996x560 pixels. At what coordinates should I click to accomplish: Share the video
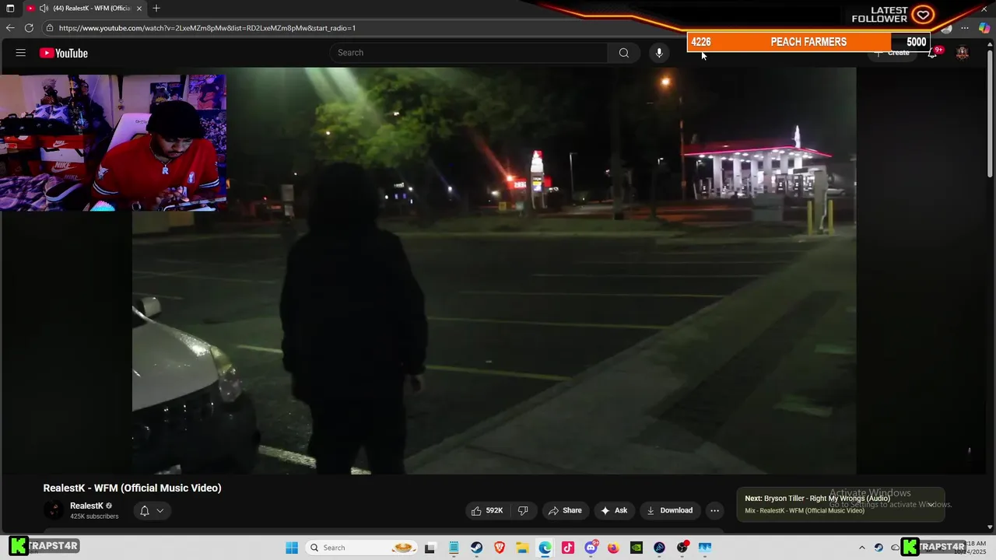565,510
